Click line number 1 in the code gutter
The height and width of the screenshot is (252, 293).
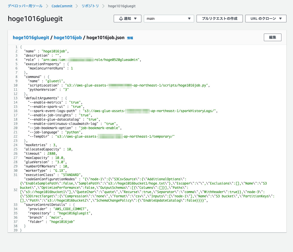coord(16,47)
